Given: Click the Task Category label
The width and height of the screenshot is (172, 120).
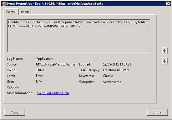Looking at the screenshot, I should 90,70.
